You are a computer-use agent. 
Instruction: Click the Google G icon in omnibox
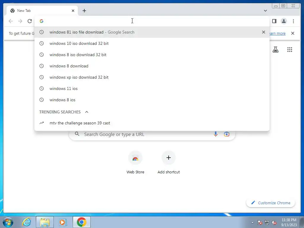tap(42, 21)
